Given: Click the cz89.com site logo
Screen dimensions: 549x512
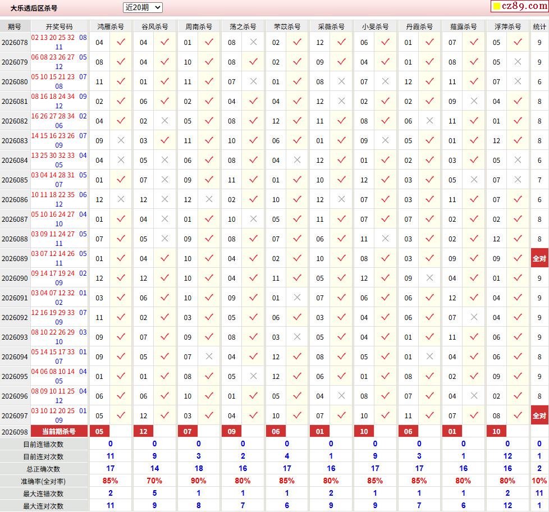Looking at the screenshot, I should (520, 6).
